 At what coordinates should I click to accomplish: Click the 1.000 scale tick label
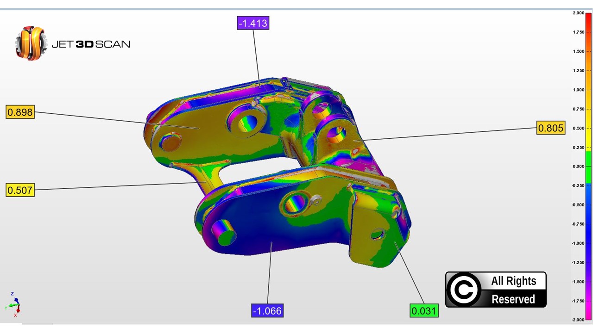578,90
